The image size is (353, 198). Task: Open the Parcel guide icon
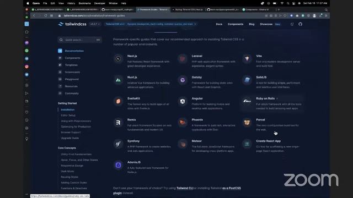247,123
